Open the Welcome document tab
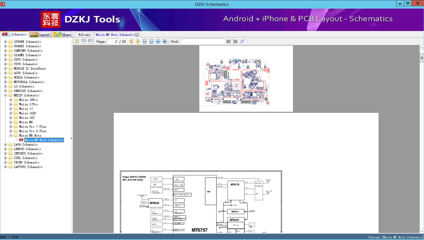This screenshot has width=424, height=240. (x=84, y=35)
